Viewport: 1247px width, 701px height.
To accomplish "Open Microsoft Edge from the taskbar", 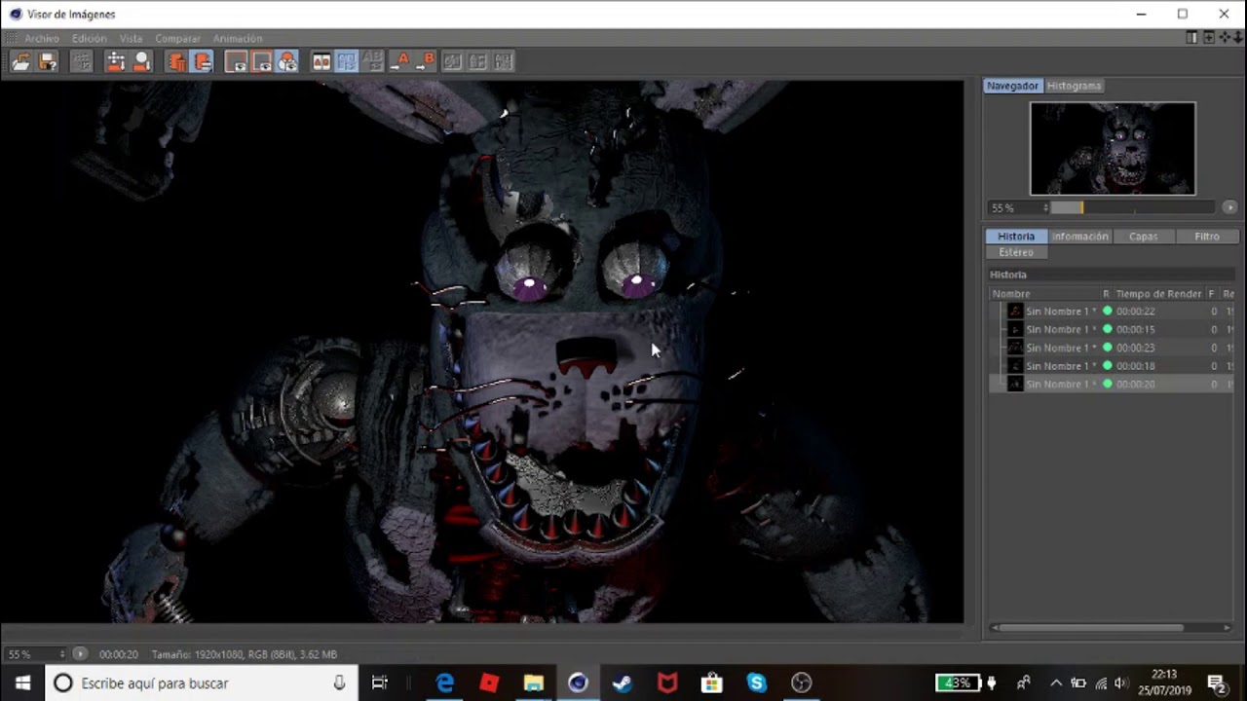I will pos(444,683).
